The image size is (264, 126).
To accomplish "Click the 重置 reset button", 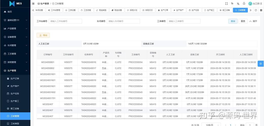I will click(243, 21).
